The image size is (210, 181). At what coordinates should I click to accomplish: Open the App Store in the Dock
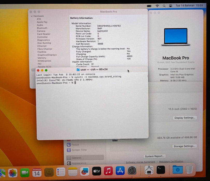click(120, 170)
